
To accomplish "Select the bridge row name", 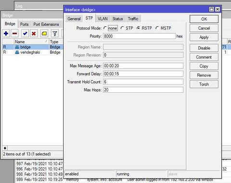I will coord(26,47).
